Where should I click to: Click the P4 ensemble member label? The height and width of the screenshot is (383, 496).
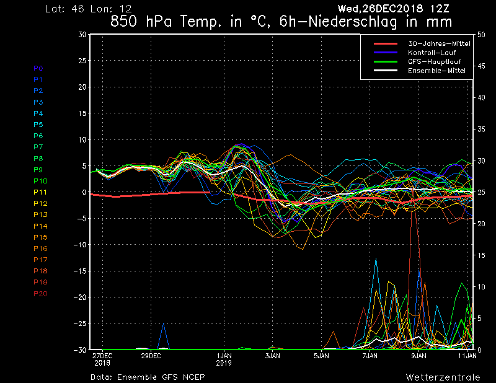tap(38, 113)
